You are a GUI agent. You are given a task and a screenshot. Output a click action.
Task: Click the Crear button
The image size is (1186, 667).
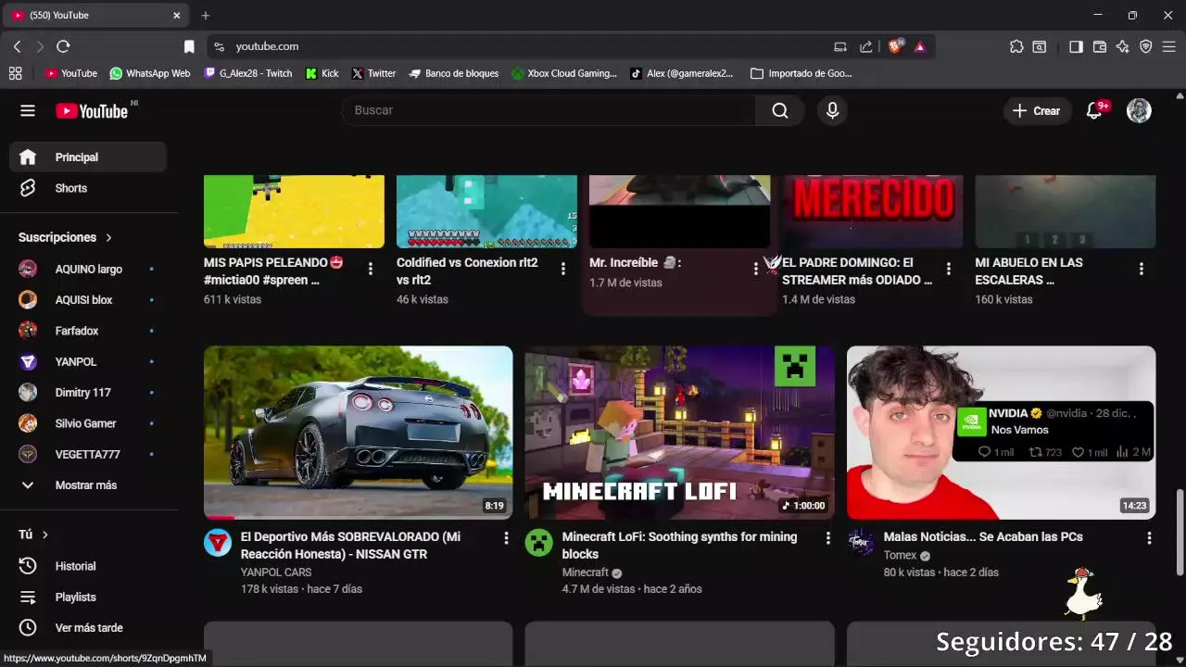click(x=1037, y=110)
